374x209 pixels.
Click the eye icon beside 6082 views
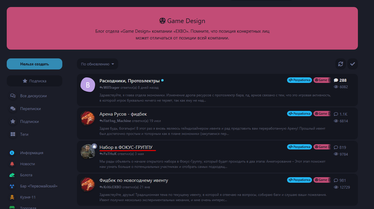[x=336, y=87]
